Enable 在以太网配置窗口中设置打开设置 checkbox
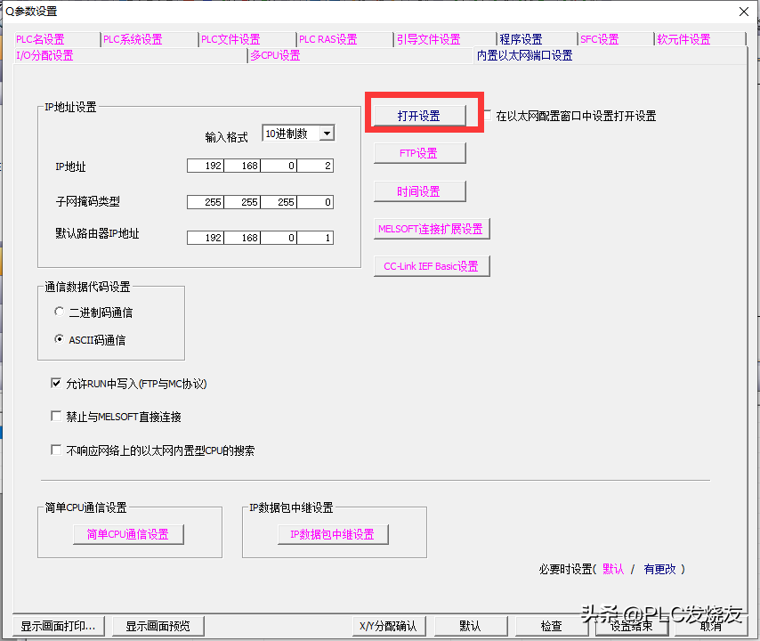Screen dimensions: 760x641 coord(487,115)
